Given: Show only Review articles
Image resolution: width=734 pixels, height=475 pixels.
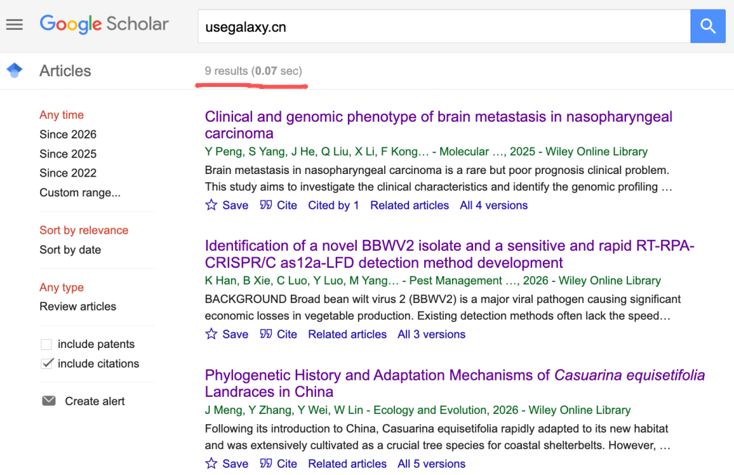Looking at the screenshot, I should coord(77,306).
